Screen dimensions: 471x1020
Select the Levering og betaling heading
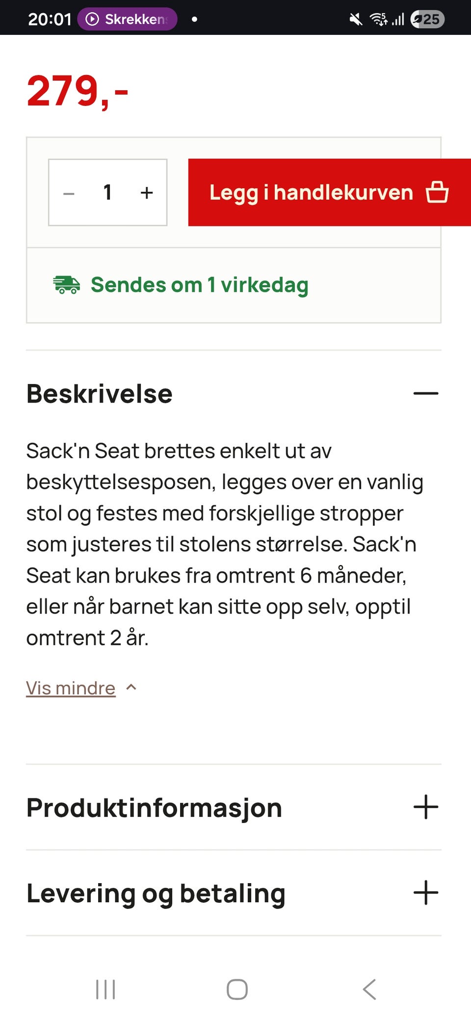pyautogui.click(x=155, y=892)
